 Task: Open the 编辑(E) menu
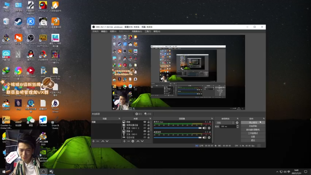point(104,31)
